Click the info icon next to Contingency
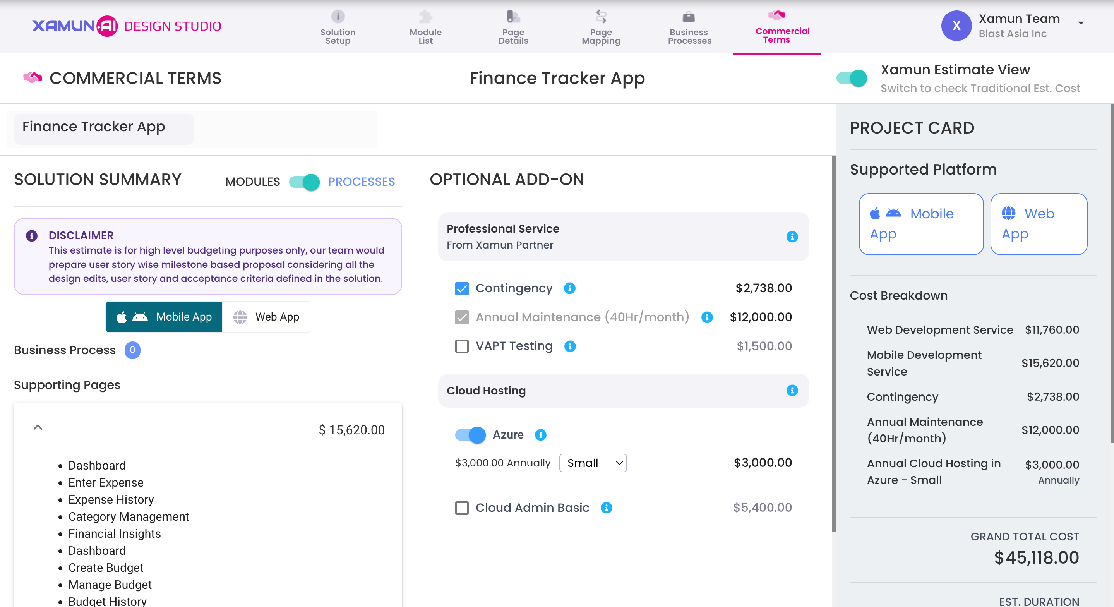Screen dimensions: 1114x607 click(x=569, y=288)
